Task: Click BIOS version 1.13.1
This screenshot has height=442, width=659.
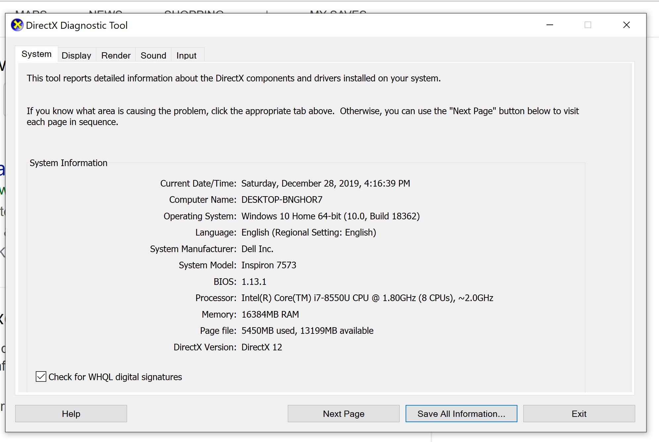Action: [x=254, y=282]
